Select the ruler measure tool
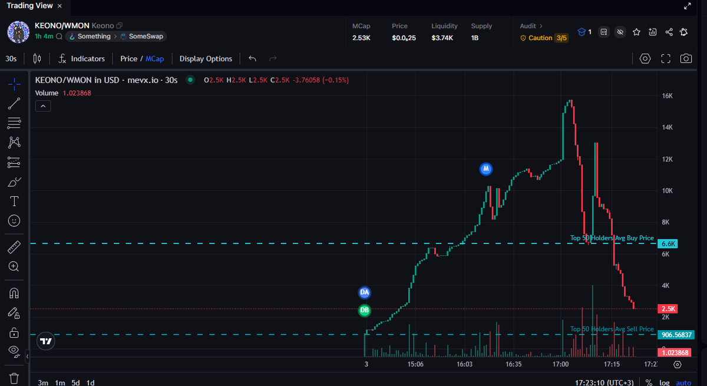This screenshot has height=386, width=707. click(15, 246)
